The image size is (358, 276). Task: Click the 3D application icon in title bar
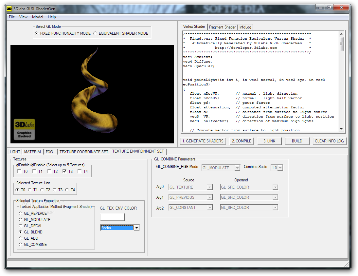pyautogui.click(x=9, y=9)
